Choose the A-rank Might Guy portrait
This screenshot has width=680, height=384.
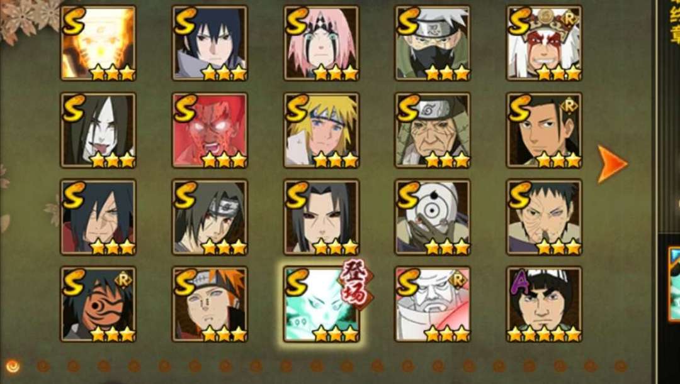coord(544,304)
